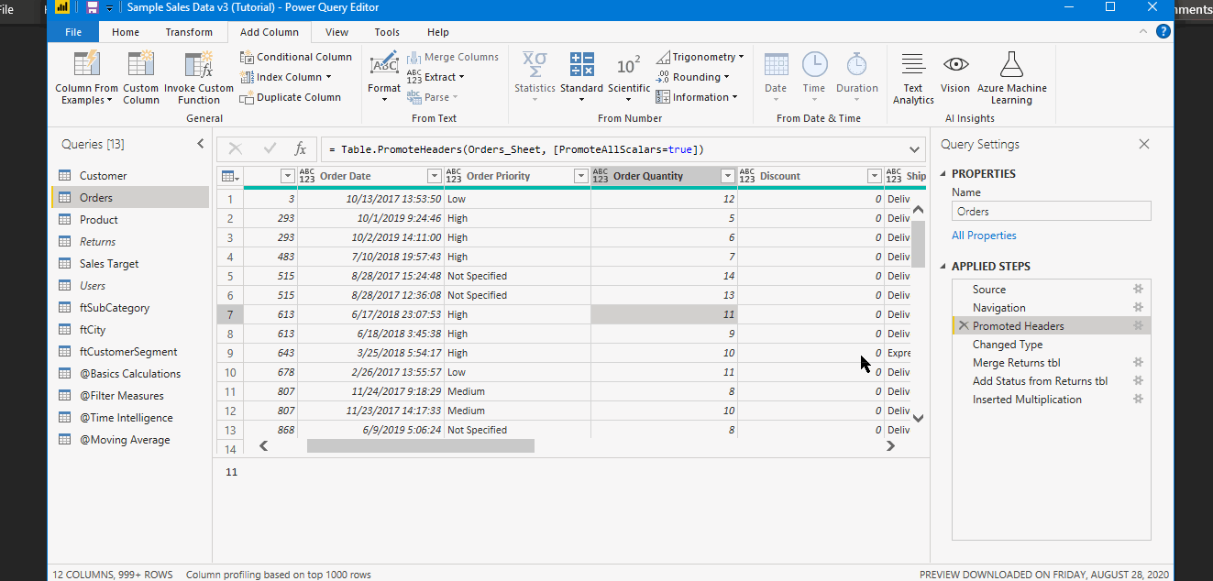Open the Statistics menu
The image size is (1213, 581).
coord(535,78)
